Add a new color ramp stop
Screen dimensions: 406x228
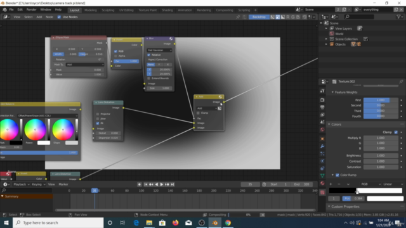(331, 184)
